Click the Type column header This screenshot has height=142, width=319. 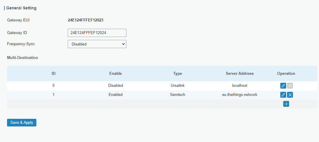tap(177, 74)
